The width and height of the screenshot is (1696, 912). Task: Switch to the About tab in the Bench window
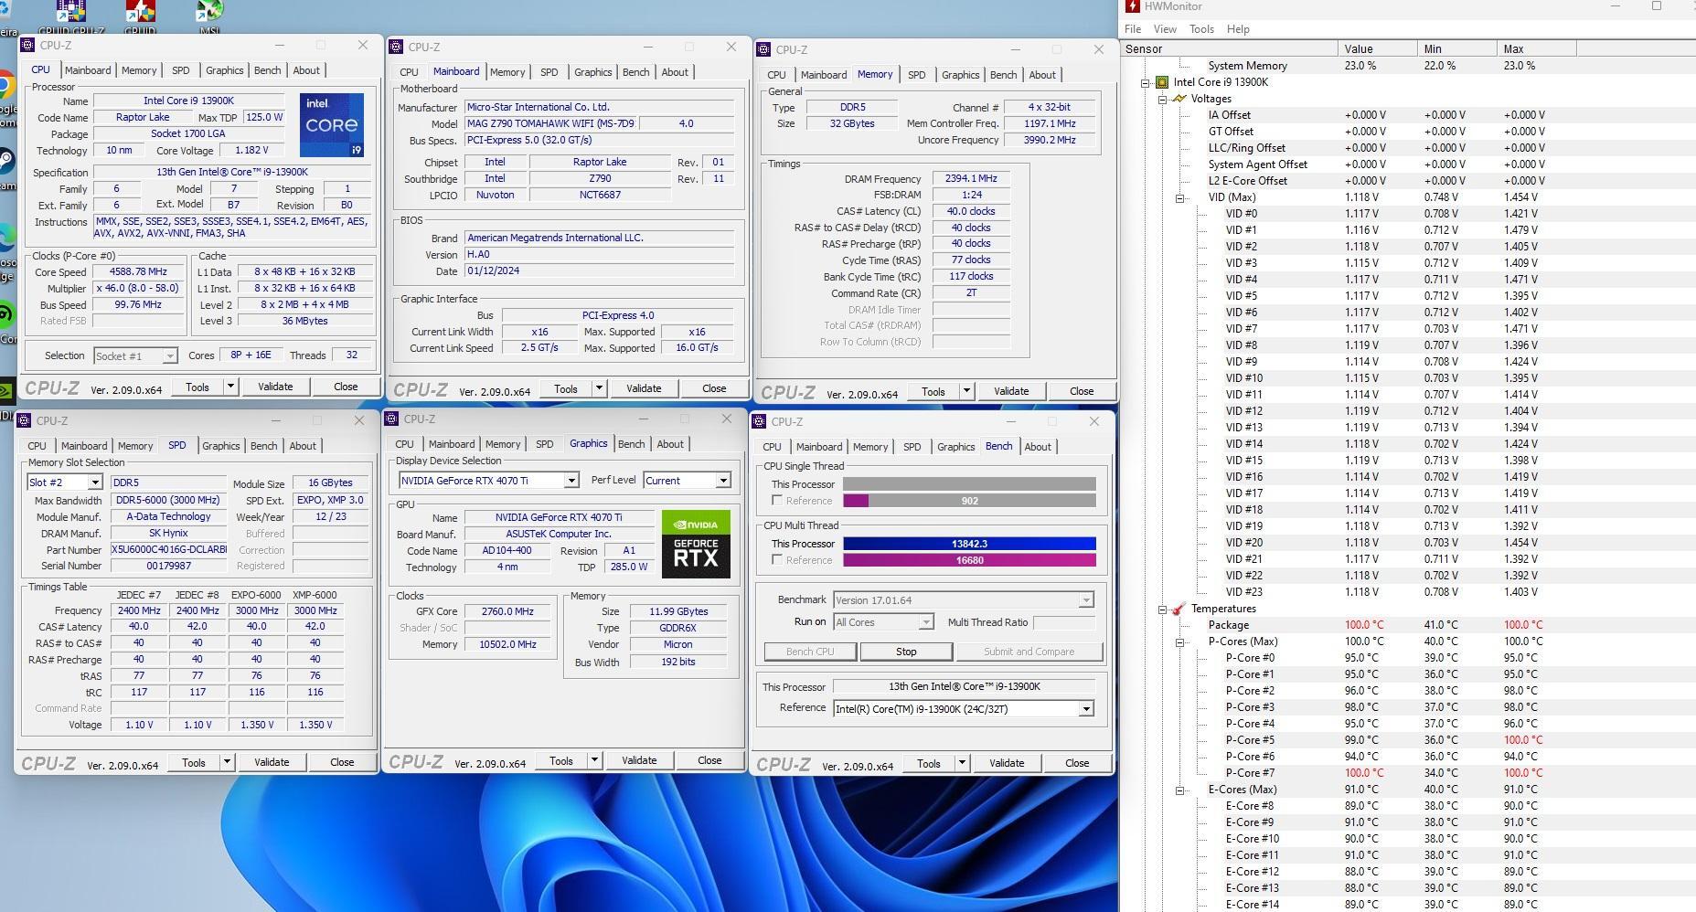(1038, 447)
